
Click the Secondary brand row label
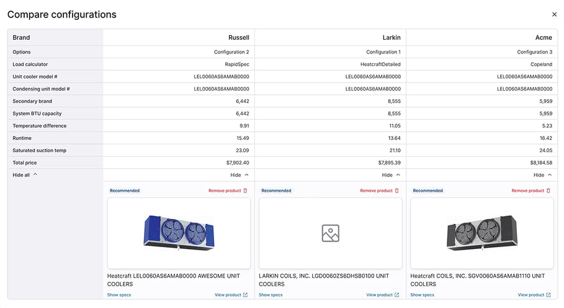pyautogui.click(x=32, y=101)
